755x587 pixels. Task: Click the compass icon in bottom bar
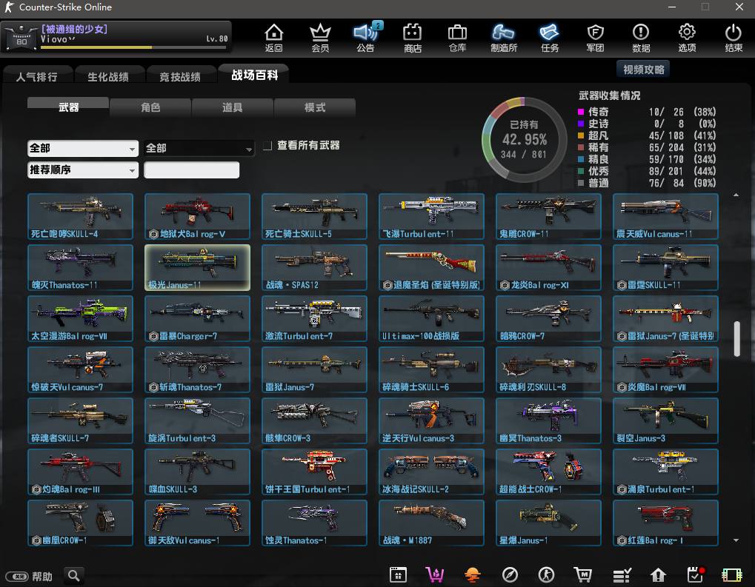pos(509,575)
